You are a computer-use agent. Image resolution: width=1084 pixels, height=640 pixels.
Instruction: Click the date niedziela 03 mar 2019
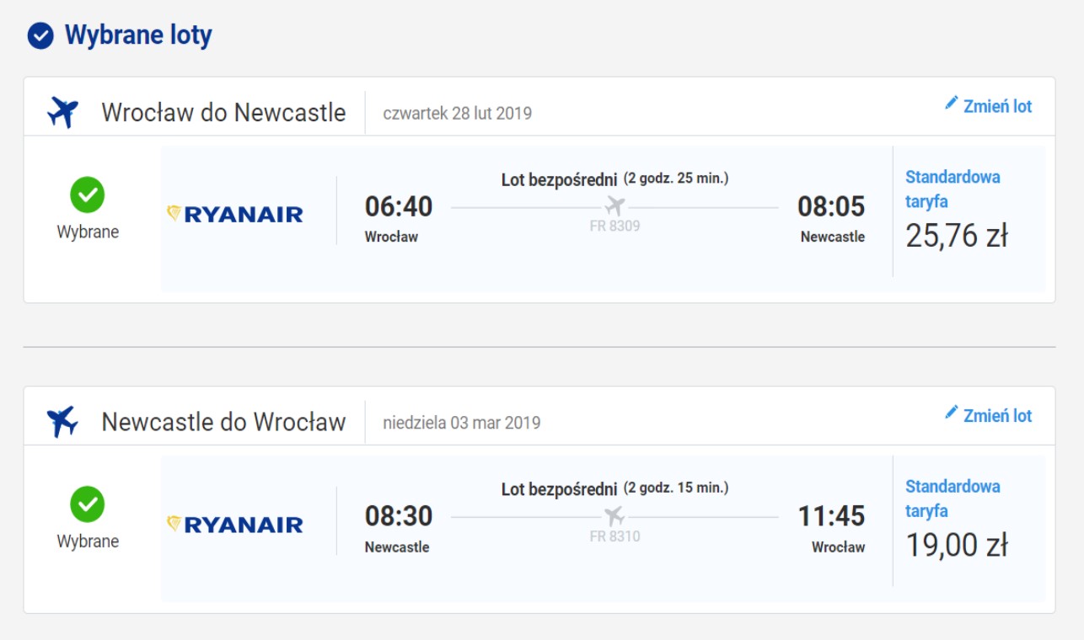462,423
